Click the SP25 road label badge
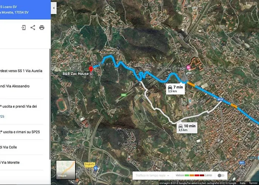Viewport: 259px width, 185px height. (x=221, y=99)
